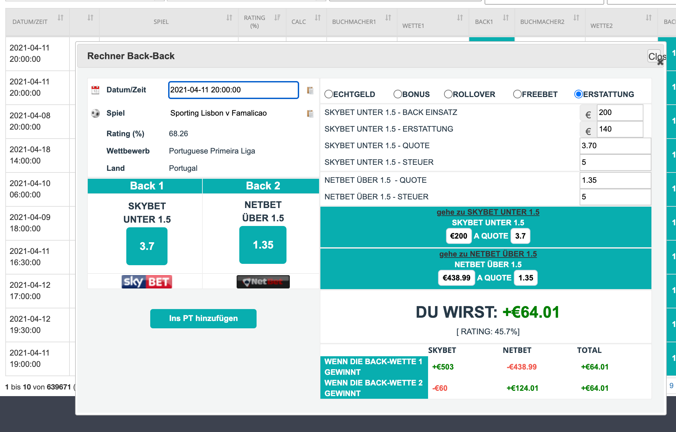The image size is (676, 432).
Task: Edit the Netbet Quote 1.35 field
Action: 615,180
